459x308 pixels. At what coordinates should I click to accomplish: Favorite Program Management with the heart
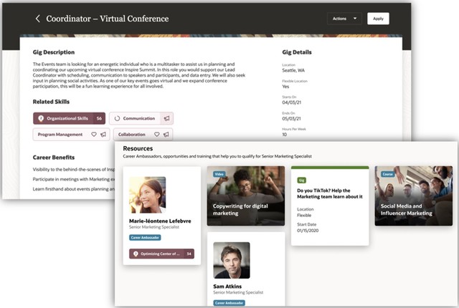click(x=93, y=134)
